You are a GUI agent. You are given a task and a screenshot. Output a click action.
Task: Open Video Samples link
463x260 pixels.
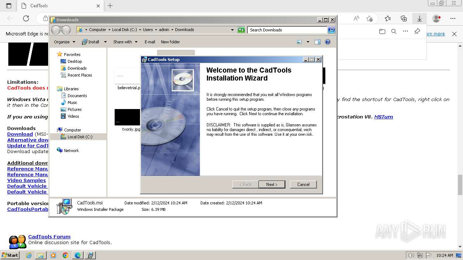coord(26,180)
